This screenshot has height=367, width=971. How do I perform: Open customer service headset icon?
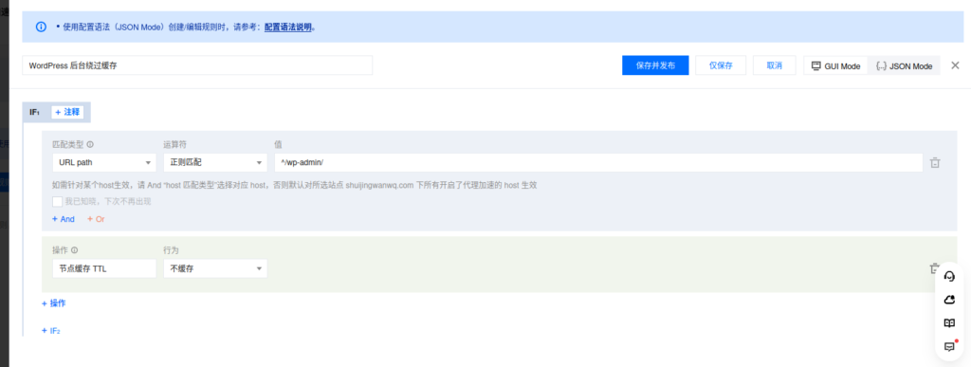949,276
